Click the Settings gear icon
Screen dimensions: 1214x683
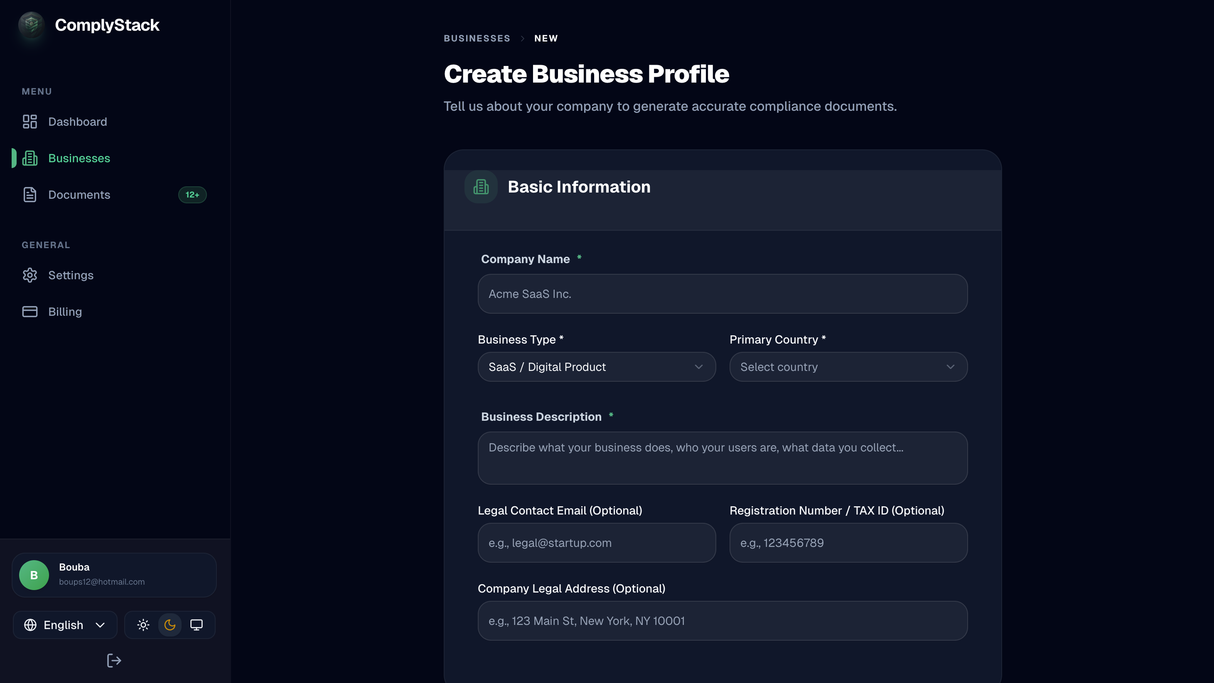[29, 276]
